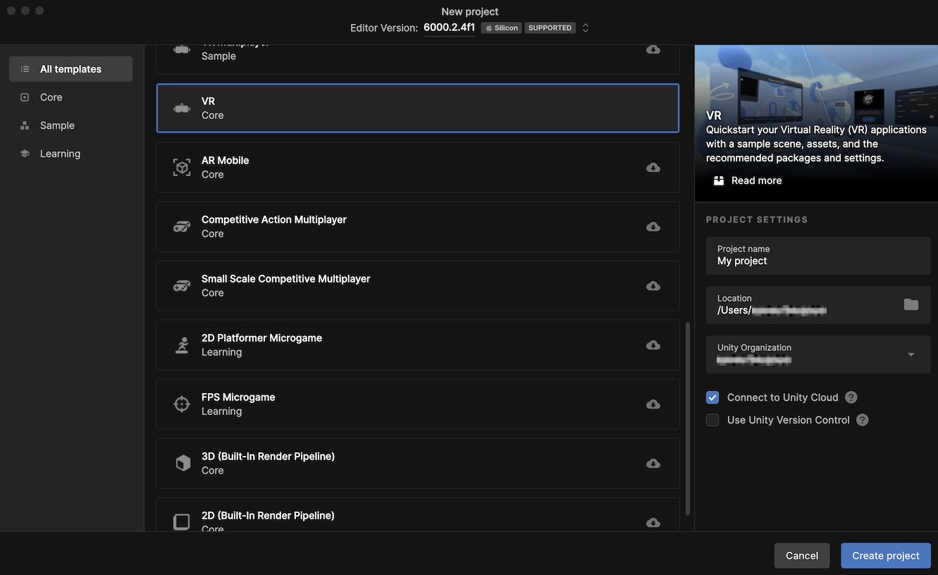Download Small Scale Competitive Multiplayer template
This screenshot has height=575, width=938.
click(x=653, y=286)
